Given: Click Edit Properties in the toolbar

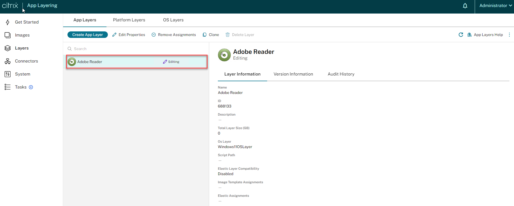Looking at the screenshot, I should click(129, 35).
